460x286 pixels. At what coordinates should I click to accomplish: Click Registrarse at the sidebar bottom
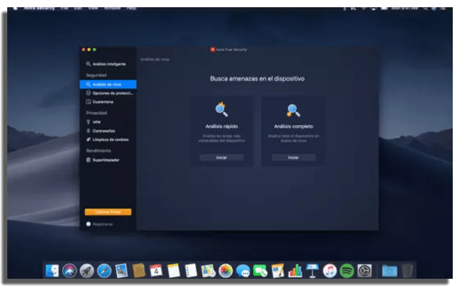100,224
